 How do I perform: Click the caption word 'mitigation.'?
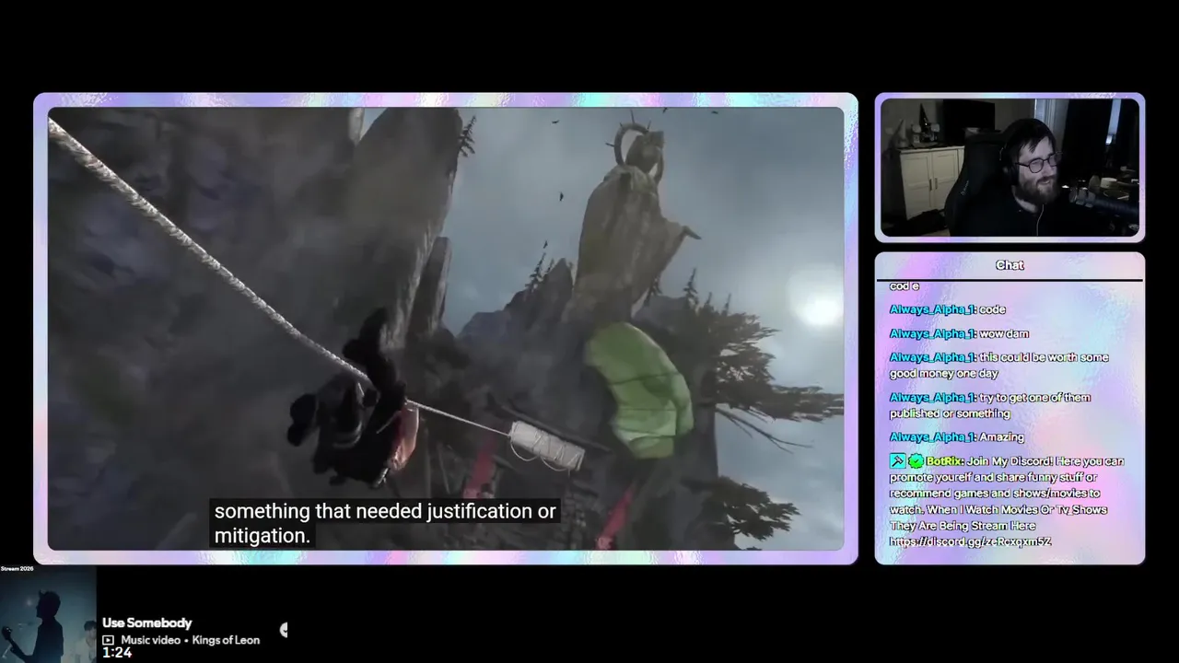click(x=263, y=535)
